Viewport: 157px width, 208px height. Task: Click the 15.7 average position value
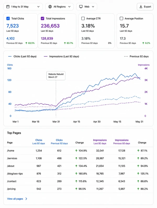click(x=124, y=26)
